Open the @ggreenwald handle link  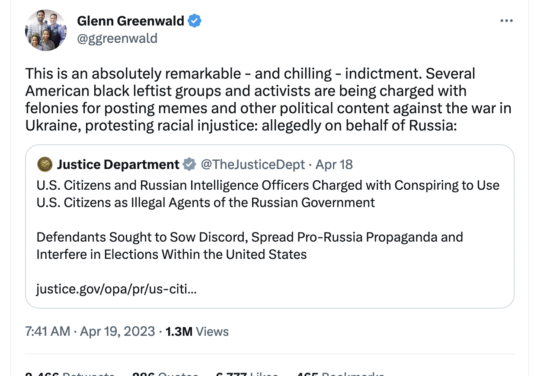pos(117,38)
